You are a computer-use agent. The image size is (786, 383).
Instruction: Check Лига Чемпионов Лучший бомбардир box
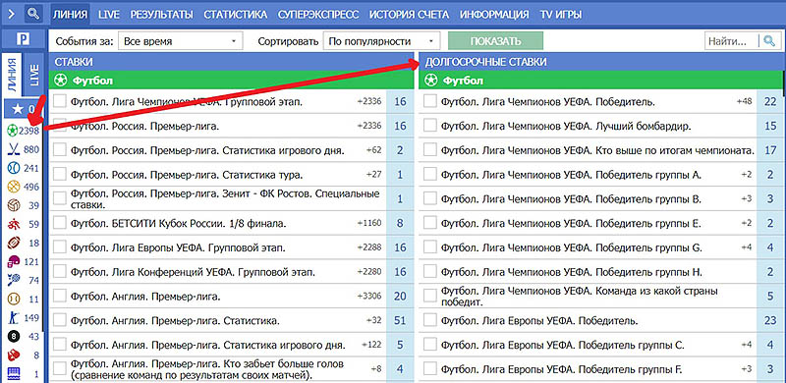(x=429, y=126)
